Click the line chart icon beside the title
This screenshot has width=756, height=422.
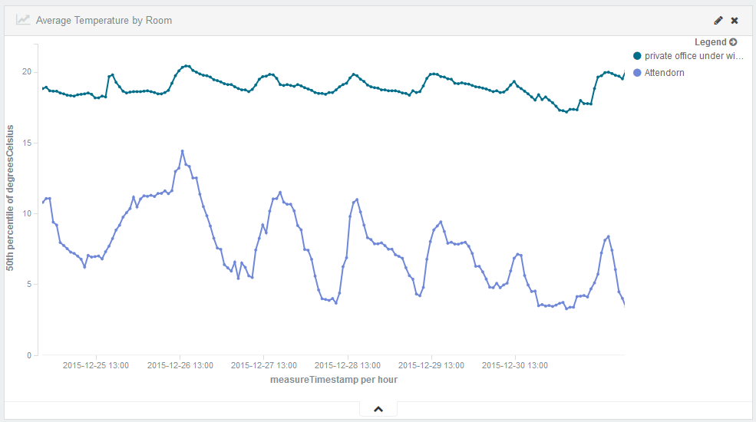(24, 21)
